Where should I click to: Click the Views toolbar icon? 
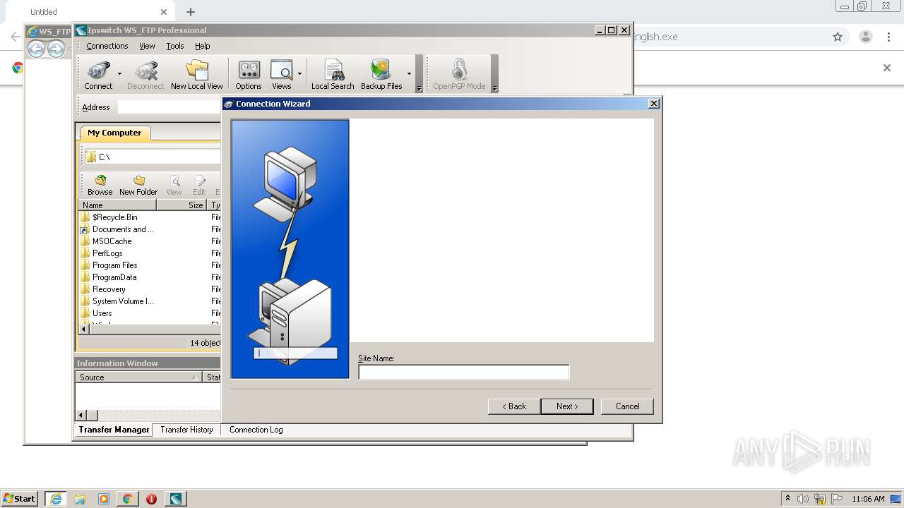[x=281, y=75]
